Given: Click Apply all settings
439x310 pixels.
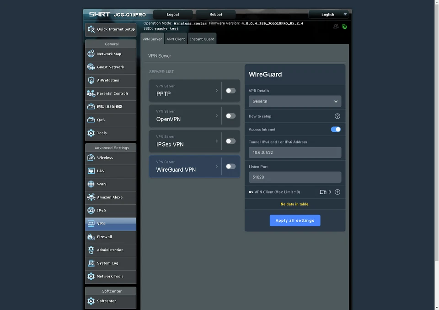Looking at the screenshot, I should tap(294, 220).
